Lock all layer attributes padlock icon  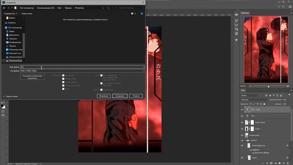tap(264, 104)
